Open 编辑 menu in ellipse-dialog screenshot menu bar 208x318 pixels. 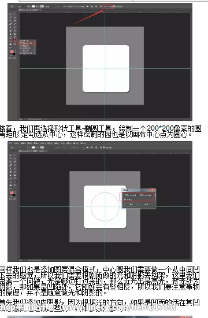23,143
